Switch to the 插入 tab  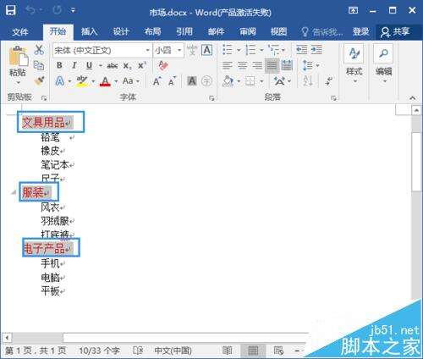pos(89,31)
